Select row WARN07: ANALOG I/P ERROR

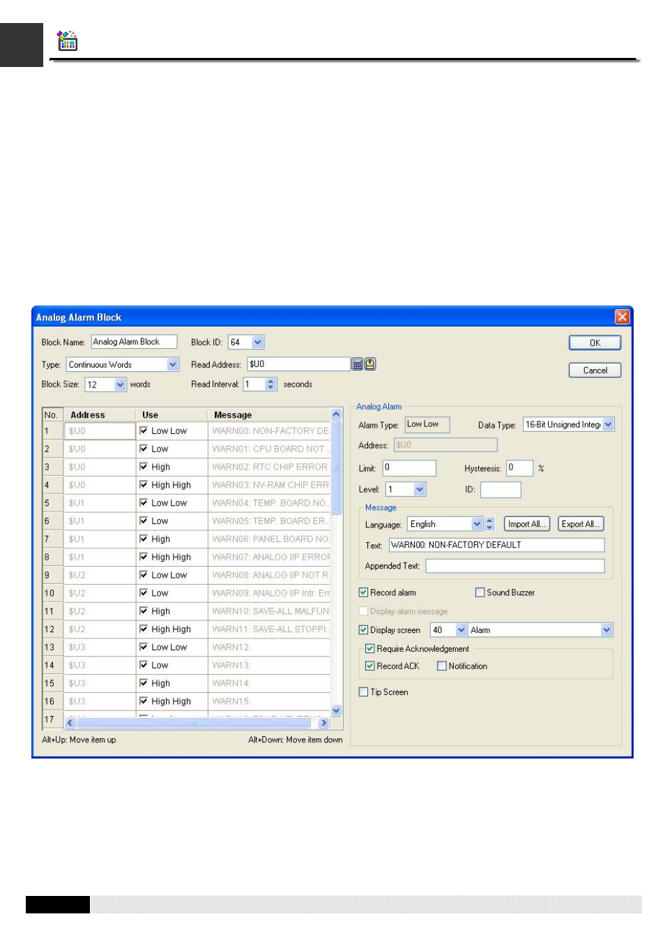point(269,557)
